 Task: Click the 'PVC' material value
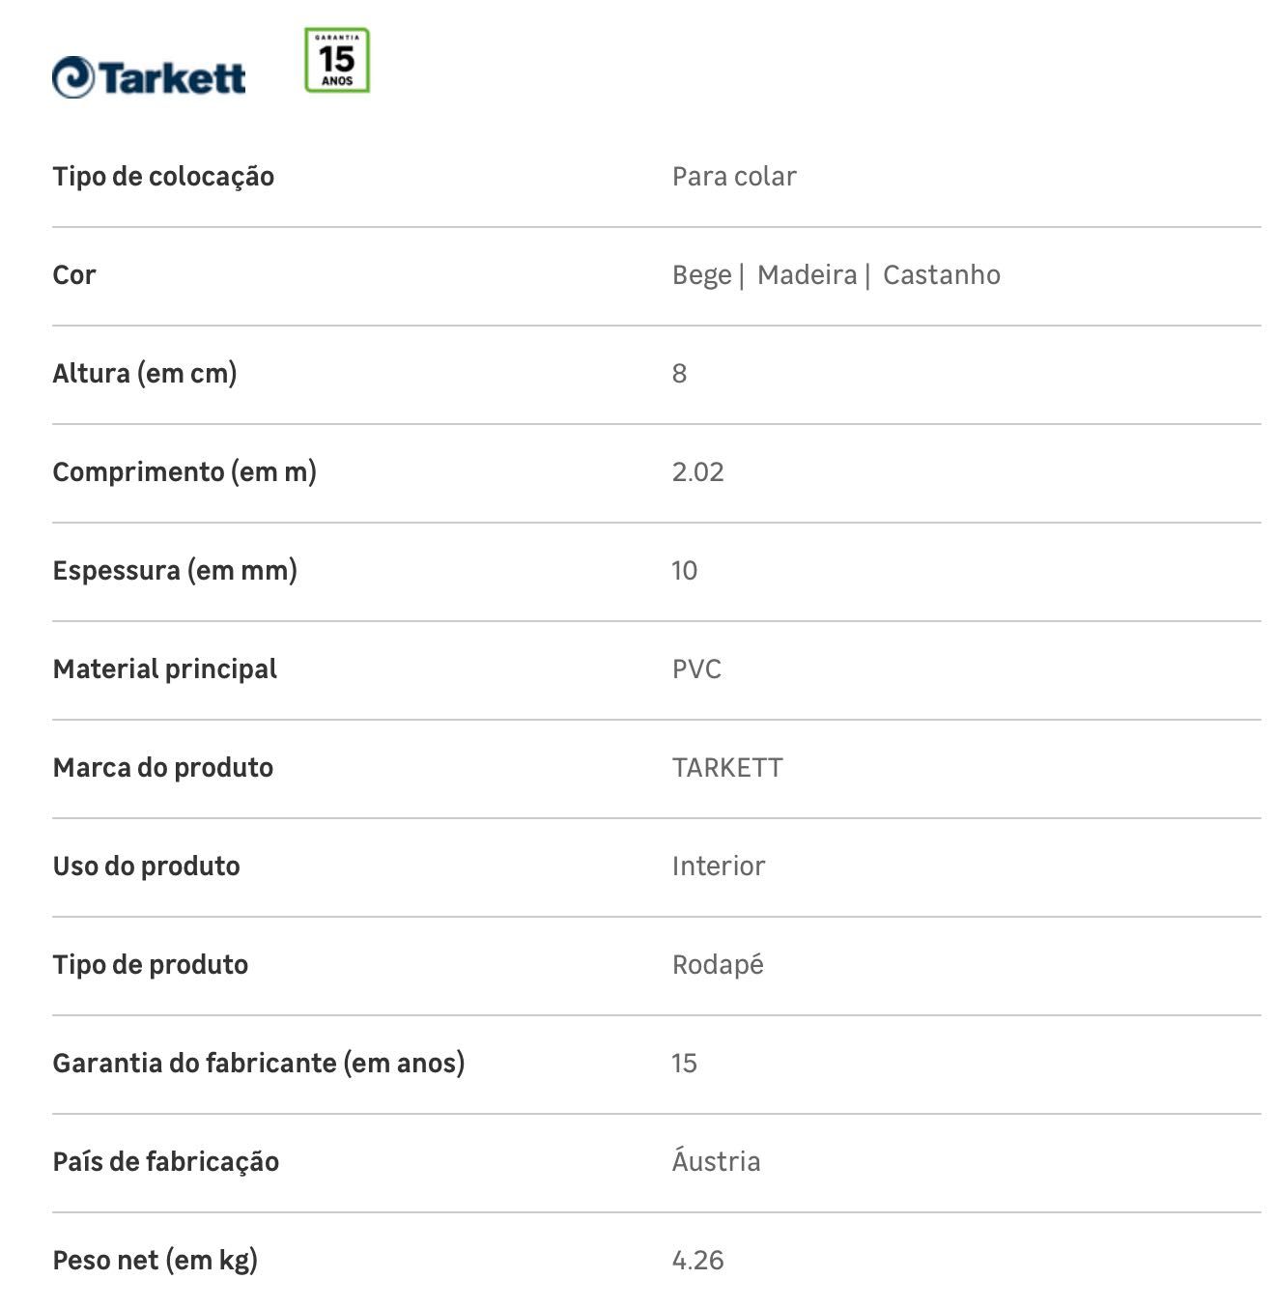click(696, 669)
